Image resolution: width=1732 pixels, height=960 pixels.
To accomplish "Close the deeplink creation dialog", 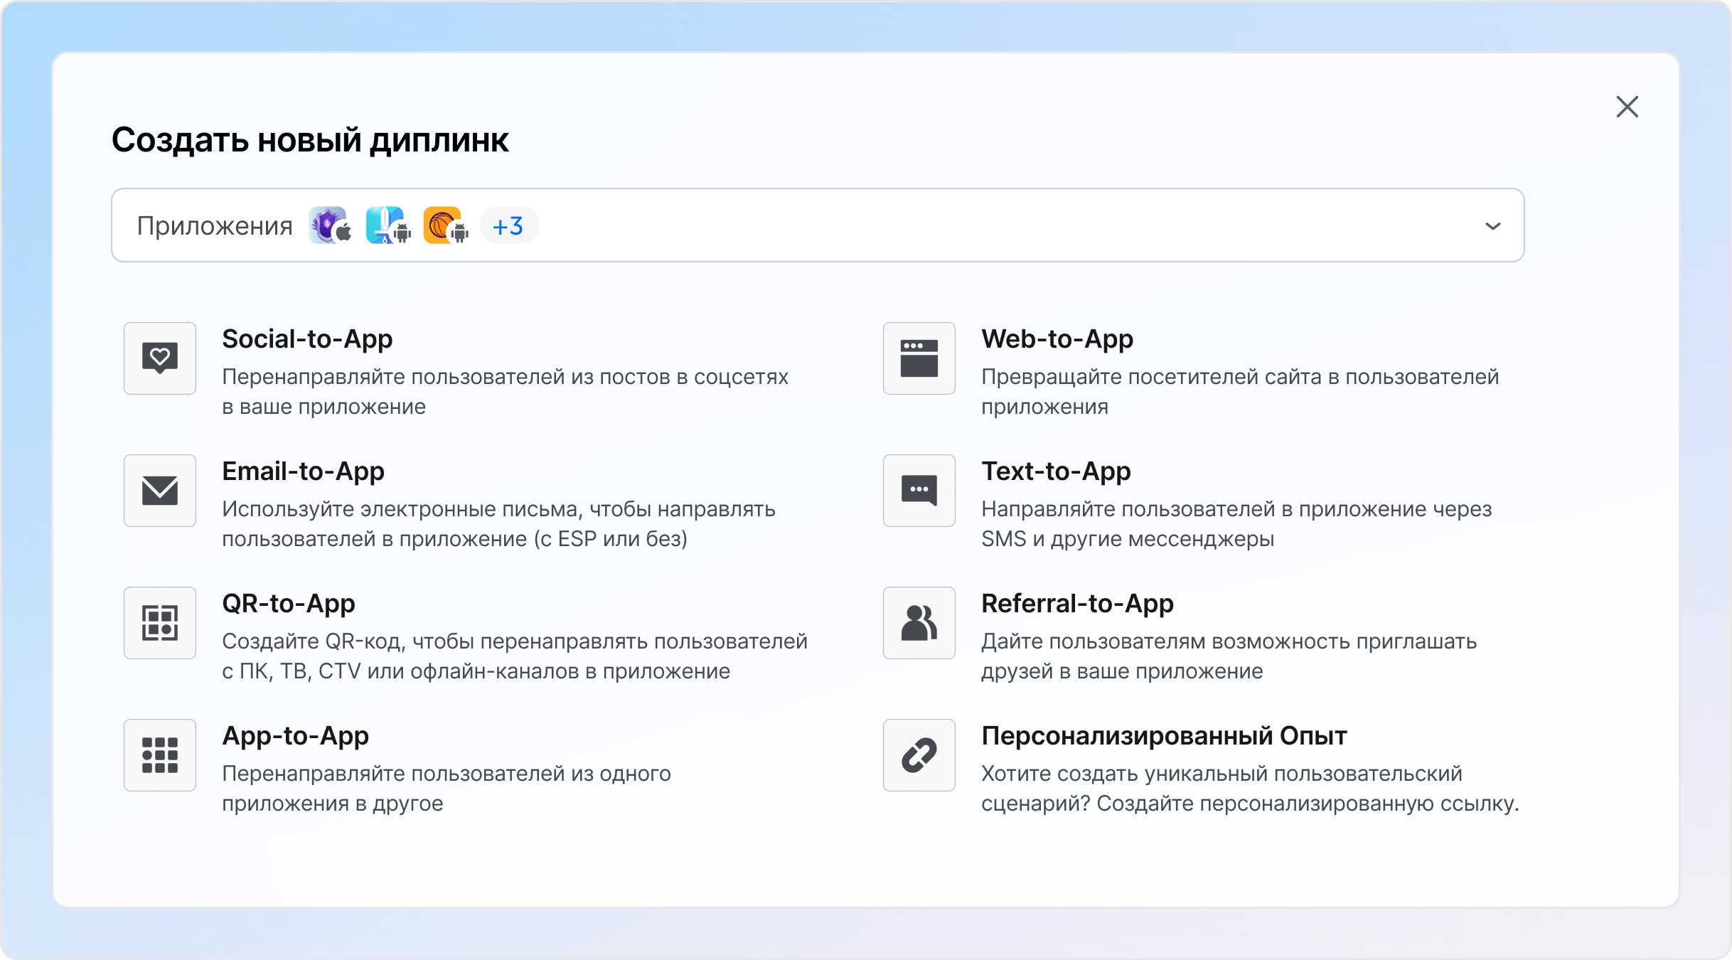I will pos(1627,107).
